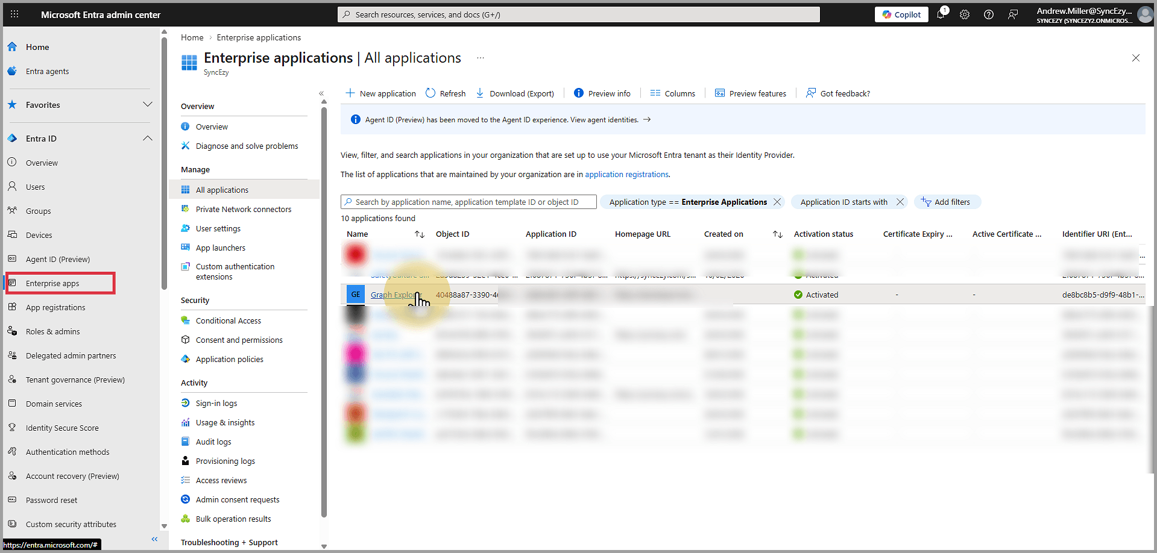View notifications bell icon
This screenshot has height=553, width=1157.
click(x=941, y=14)
